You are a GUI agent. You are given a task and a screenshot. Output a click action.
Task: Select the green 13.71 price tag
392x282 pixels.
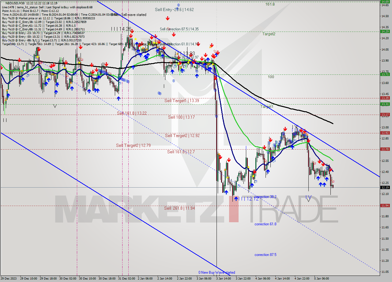pyautogui.click(x=385, y=74)
